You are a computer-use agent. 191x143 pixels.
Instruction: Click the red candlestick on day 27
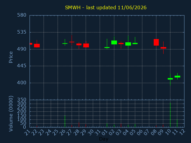pos(72,42)
